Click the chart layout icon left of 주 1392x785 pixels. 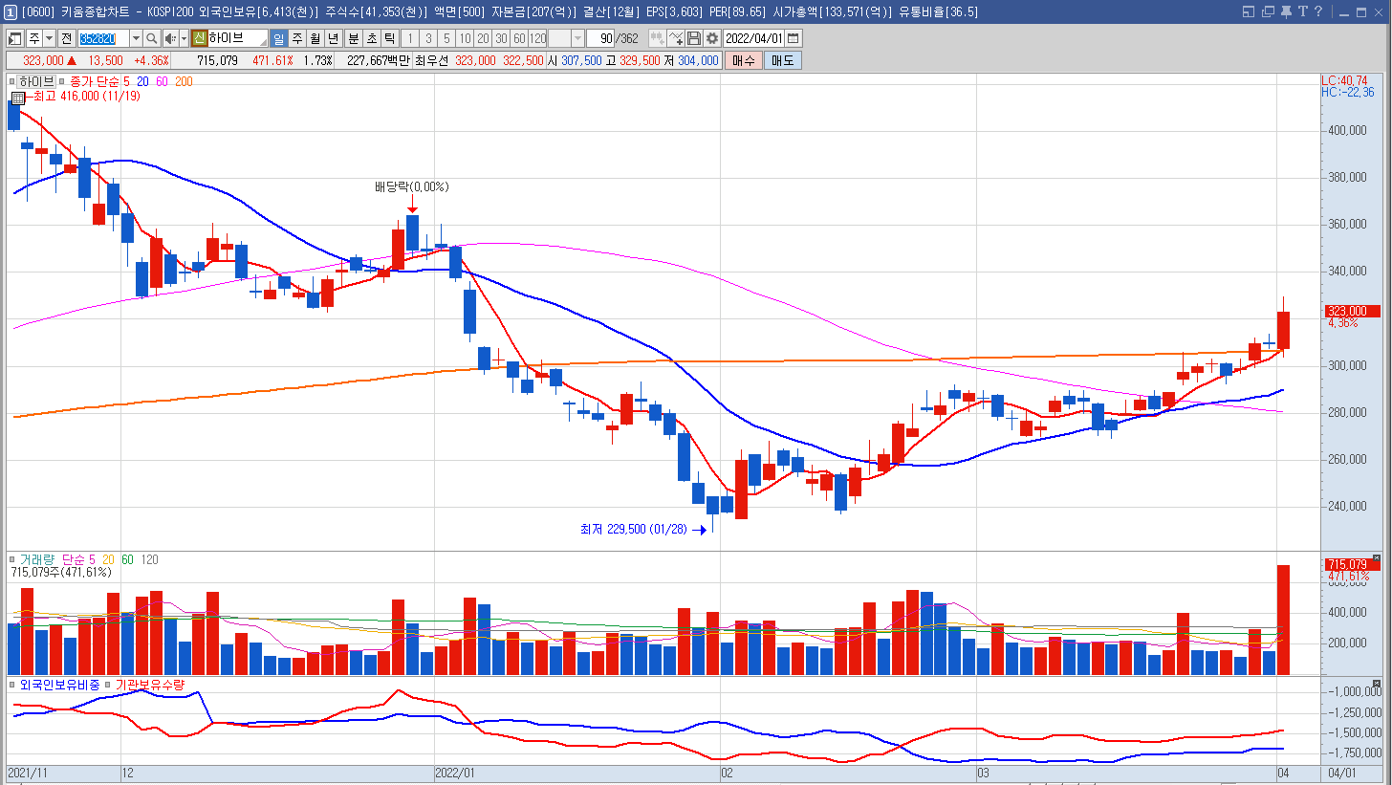[x=16, y=38]
